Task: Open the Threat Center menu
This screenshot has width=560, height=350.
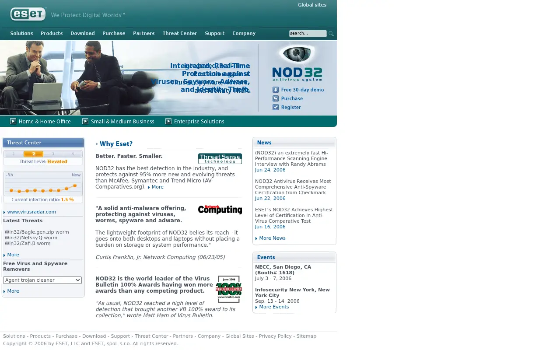Action: (180, 33)
